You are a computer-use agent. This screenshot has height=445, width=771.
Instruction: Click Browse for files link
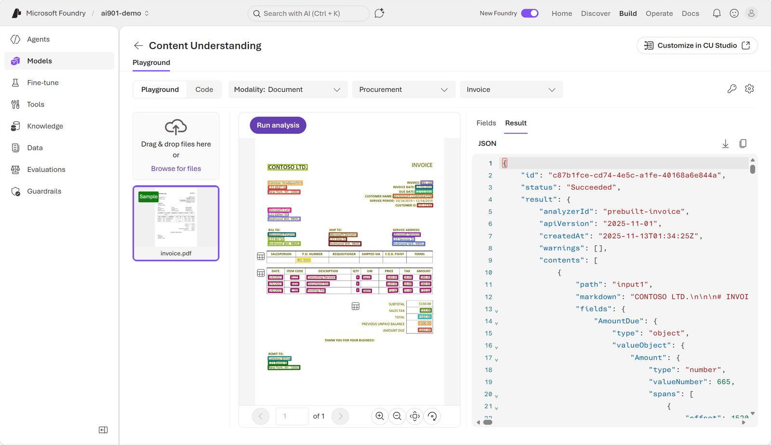(176, 169)
